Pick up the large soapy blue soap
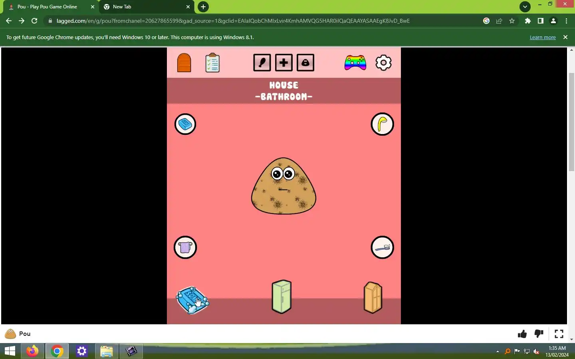The height and width of the screenshot is (359, 575). (192, 300)
